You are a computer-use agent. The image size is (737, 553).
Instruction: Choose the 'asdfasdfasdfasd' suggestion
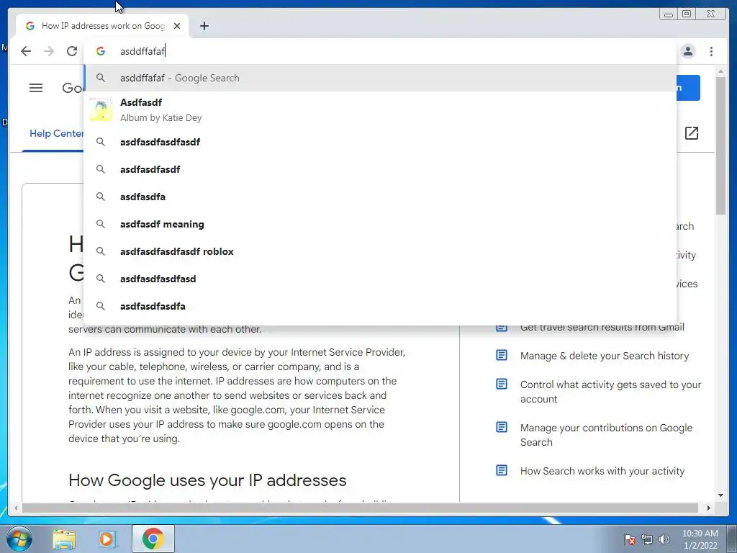380,279
